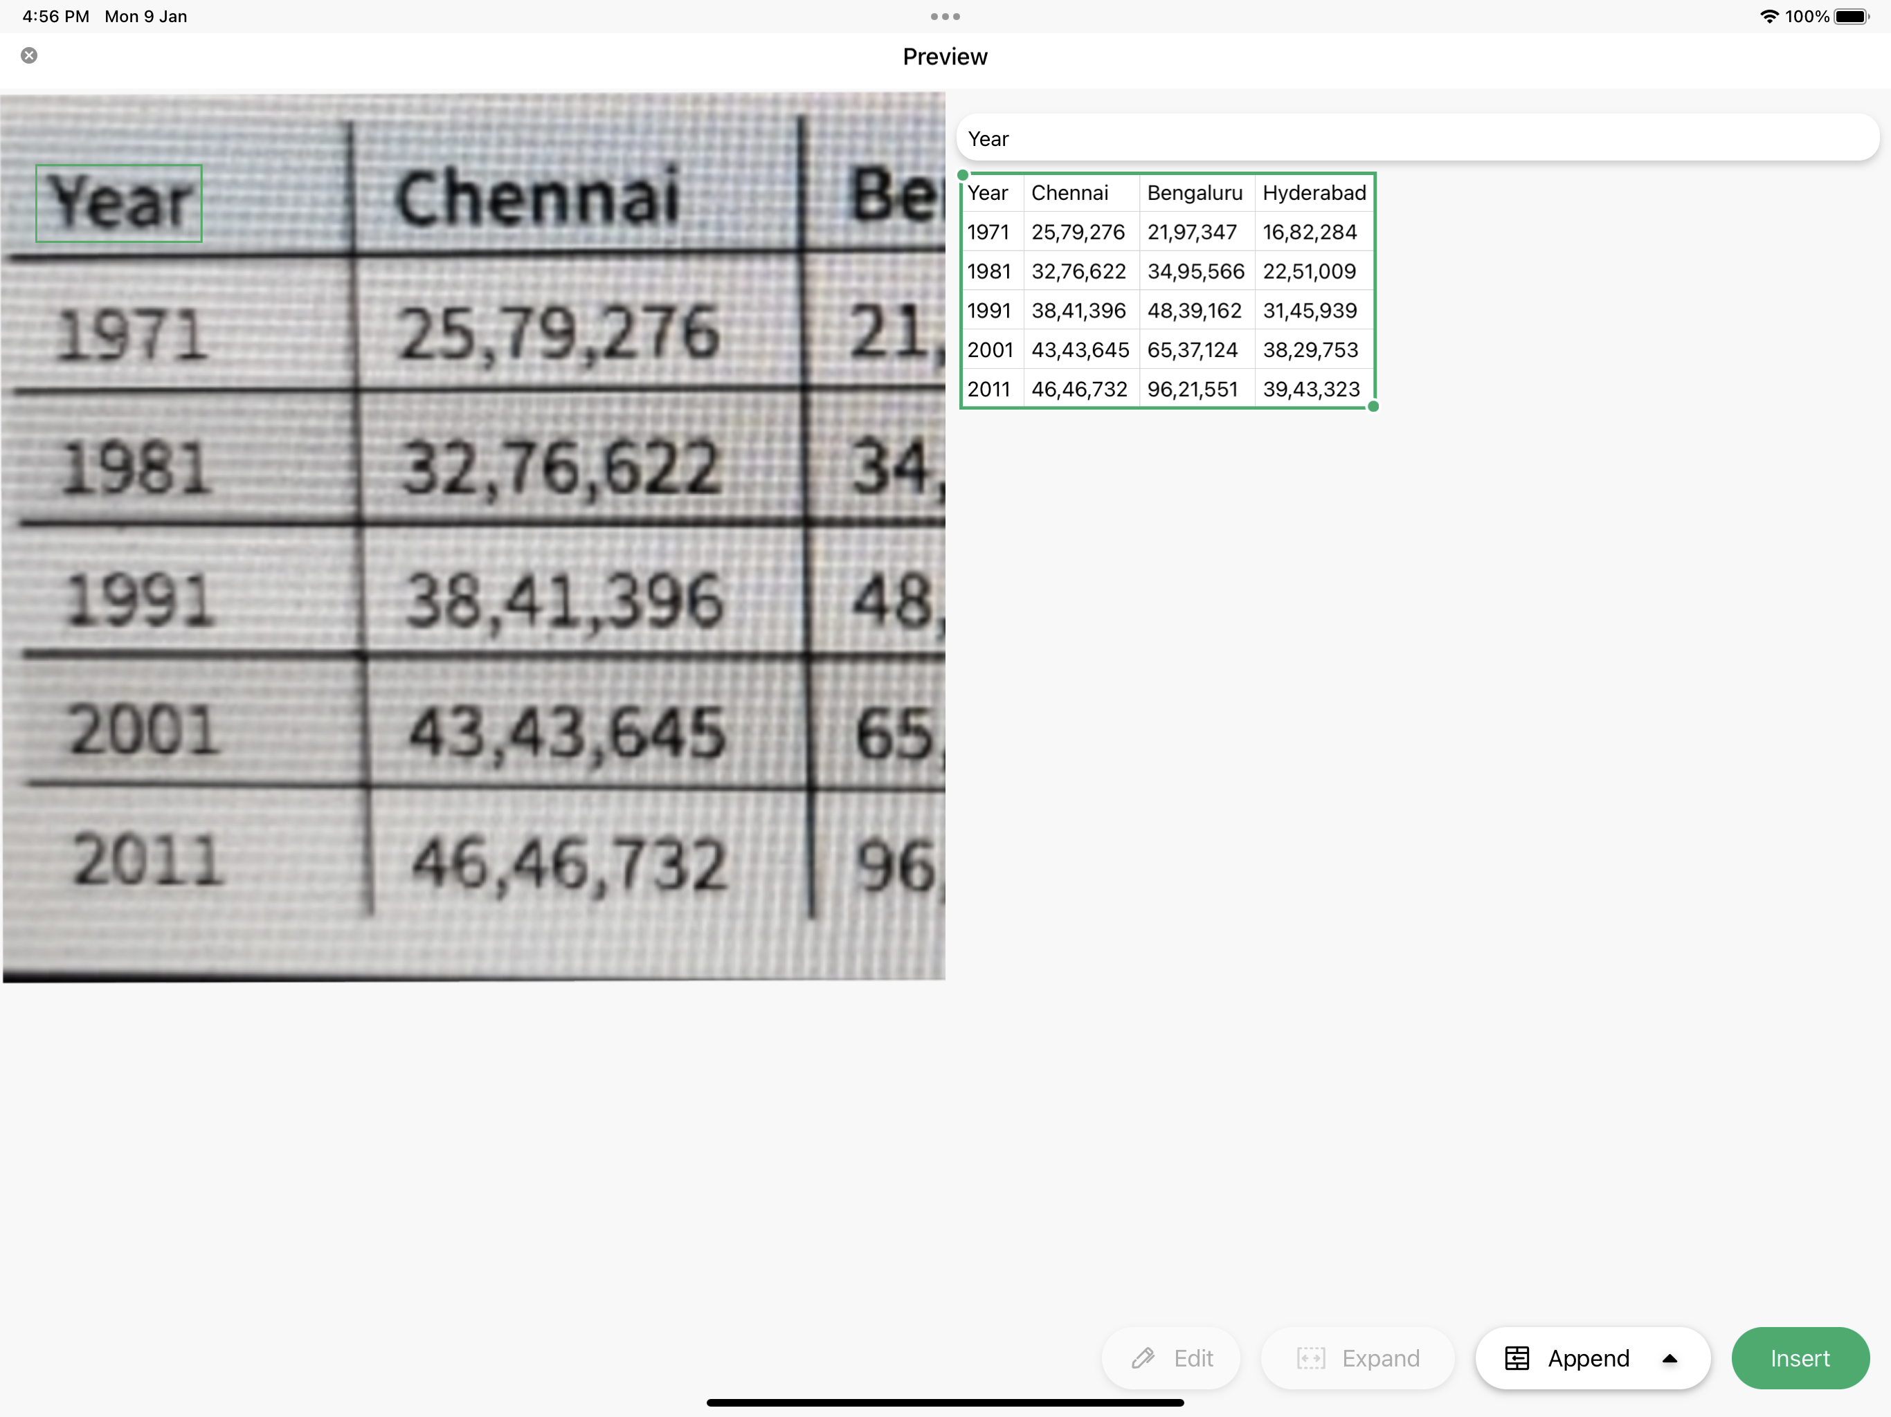1891x1417 pixels.
Task: Select cell 46,46,732 in preview table
Action: pyautogui.click(x=1081, y=390)
